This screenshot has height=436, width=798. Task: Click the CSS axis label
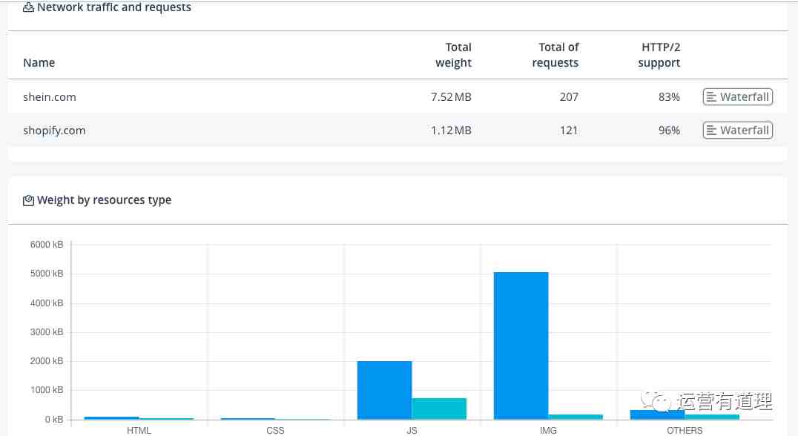click(x=275, y=430)
